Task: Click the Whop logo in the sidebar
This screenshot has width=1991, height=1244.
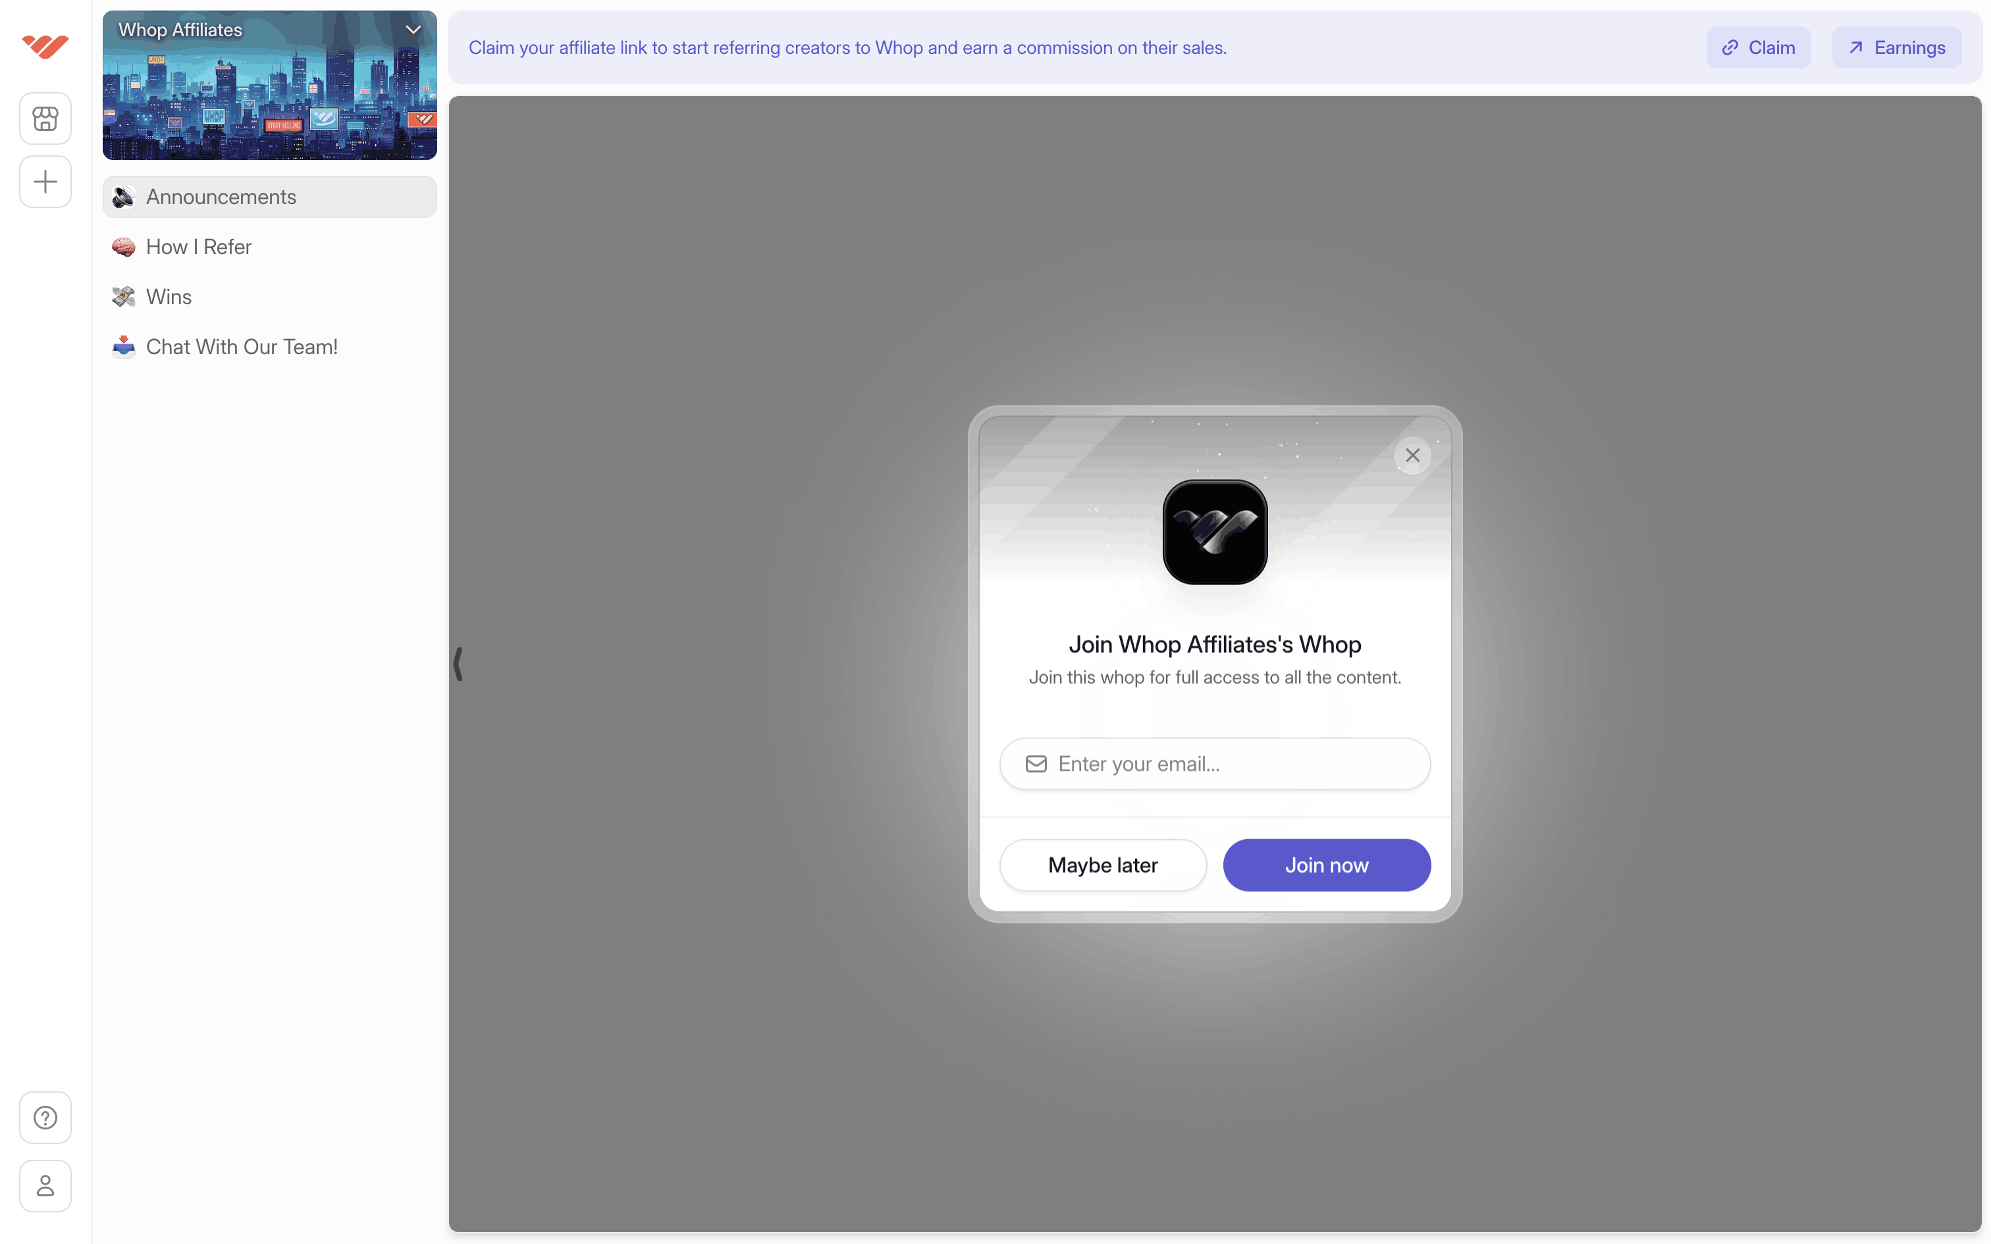Action: click(45, 46)
